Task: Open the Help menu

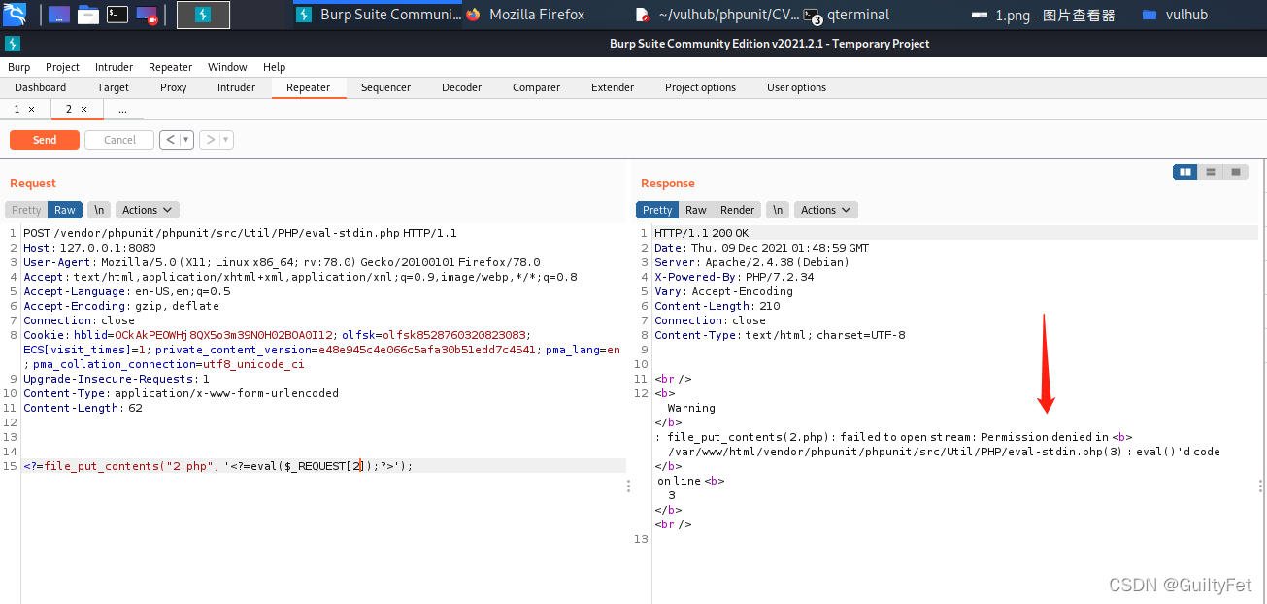Action: [x=274, y=67]
